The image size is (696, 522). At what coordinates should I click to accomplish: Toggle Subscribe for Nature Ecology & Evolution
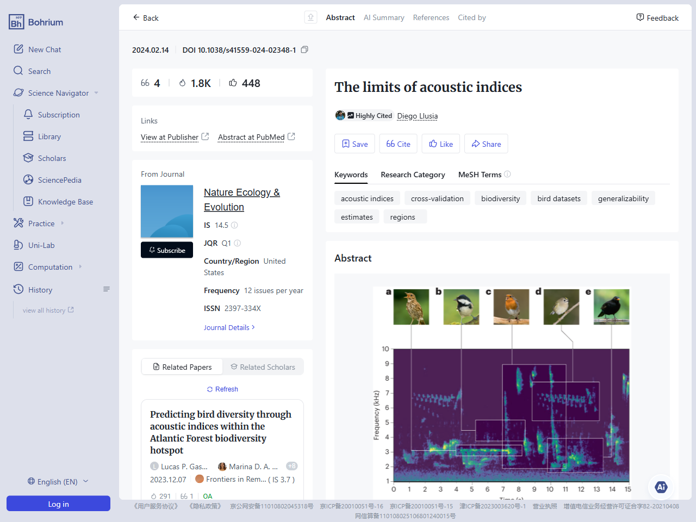tap(167, 250)
